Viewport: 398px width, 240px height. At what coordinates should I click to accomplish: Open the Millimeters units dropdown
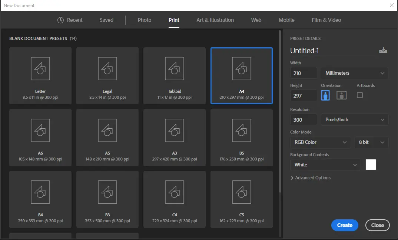coord(355,73)
